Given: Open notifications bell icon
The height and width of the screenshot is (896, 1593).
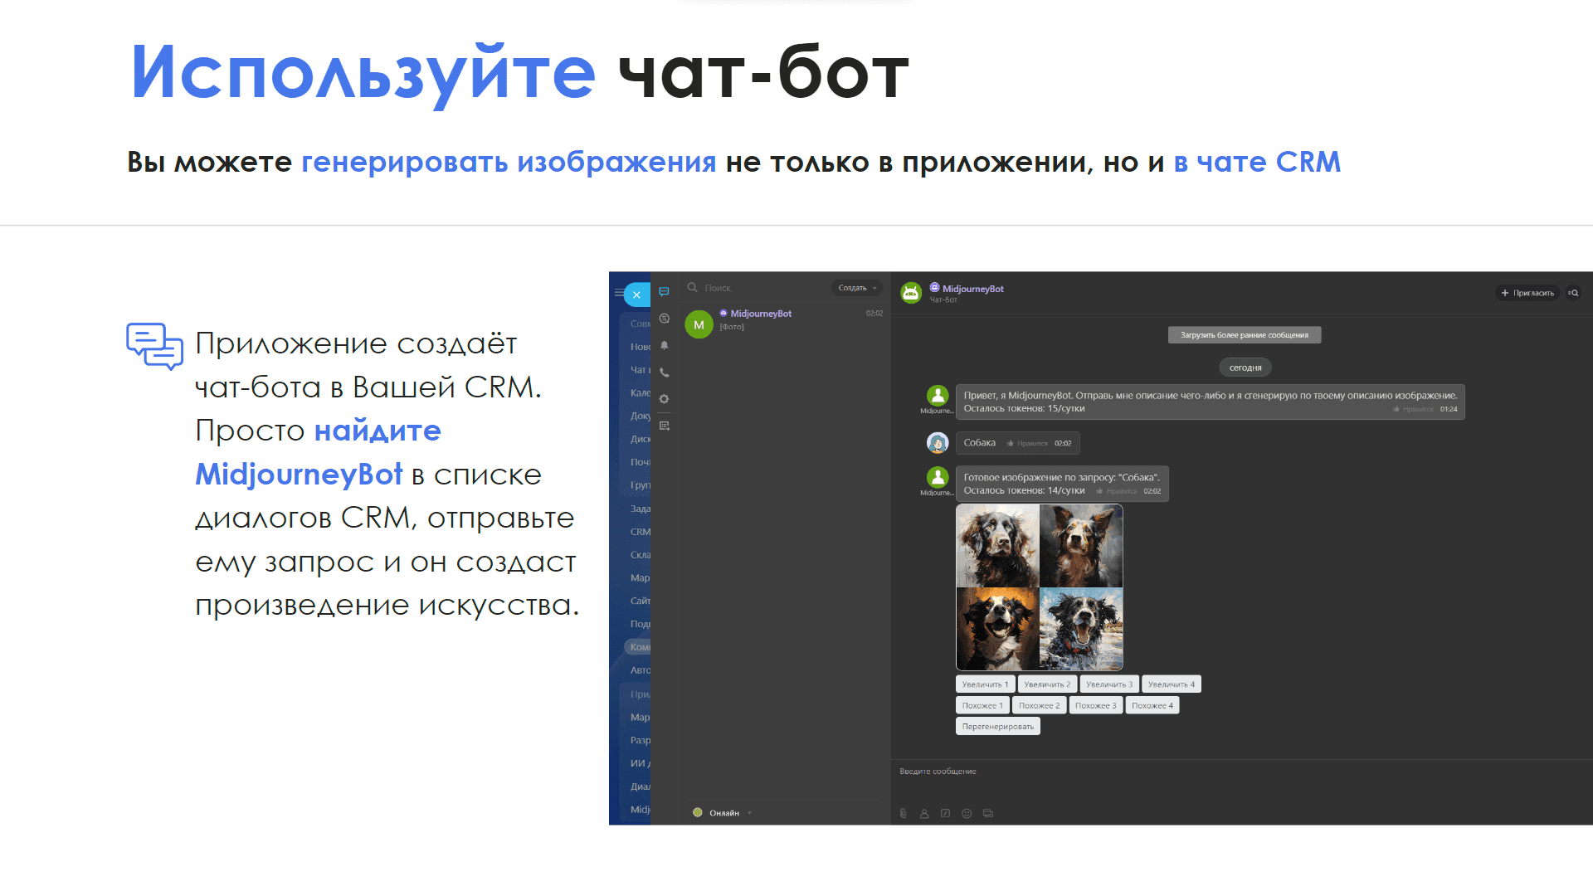Looking at the screenshot, I should tap(664, 345).
